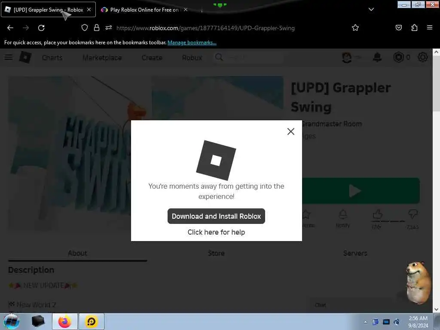Select the About tab
The width and height of the screenshot is (440, 330).
77,253
